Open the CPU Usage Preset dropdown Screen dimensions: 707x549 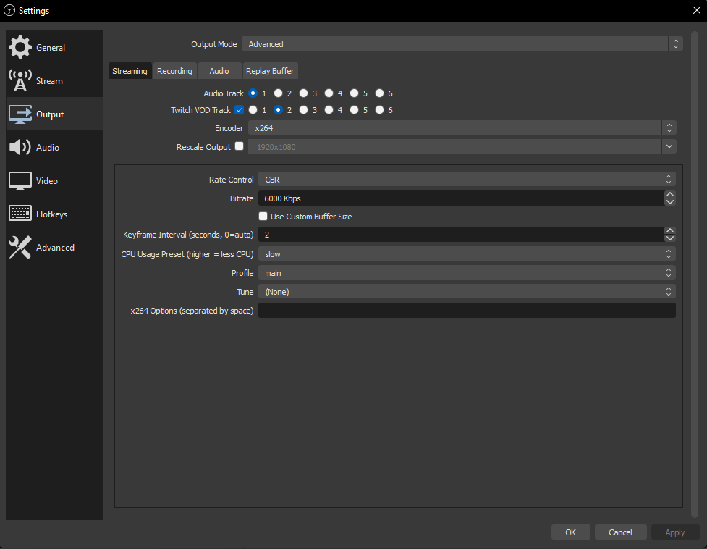tap(467, 254)
